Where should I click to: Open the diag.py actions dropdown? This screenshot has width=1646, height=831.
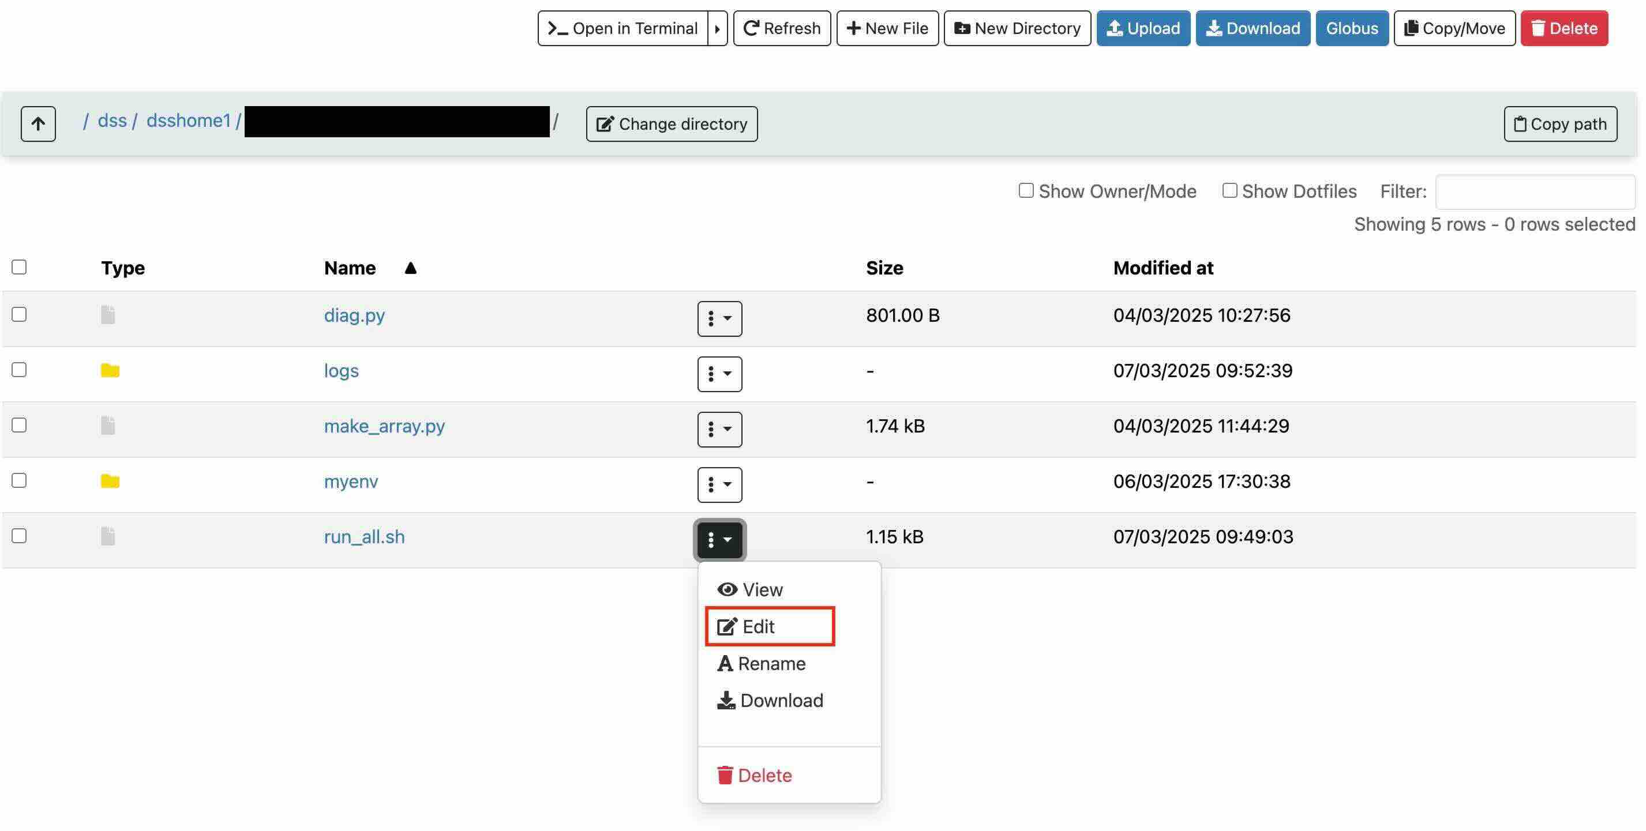[x=719, y=318]
